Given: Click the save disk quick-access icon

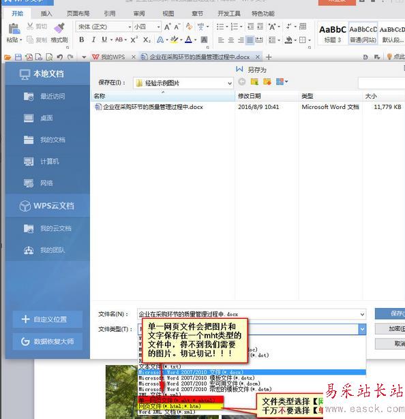Looking at the screenshot, I should pyautogui.click(x=18, y=57).
